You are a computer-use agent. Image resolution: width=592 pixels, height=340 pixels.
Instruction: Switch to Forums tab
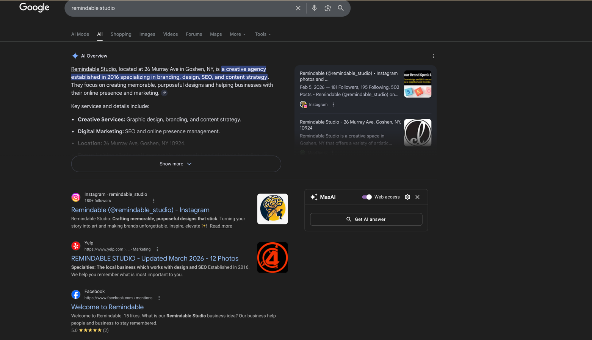click(194, 34)
